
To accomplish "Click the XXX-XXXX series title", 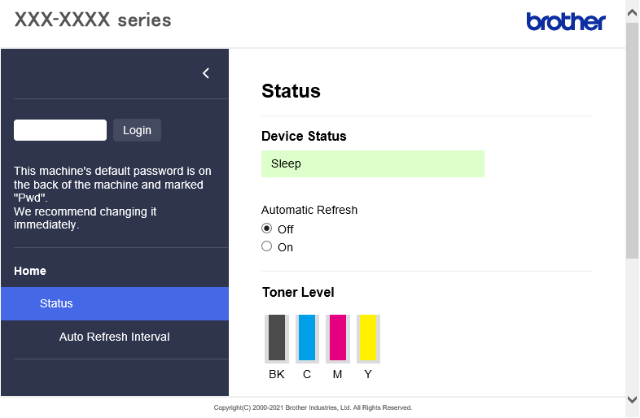I will click(93, 20).
